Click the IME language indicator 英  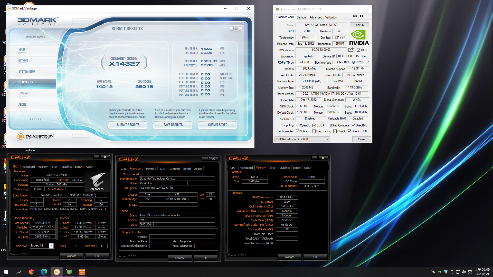(470, 272)
